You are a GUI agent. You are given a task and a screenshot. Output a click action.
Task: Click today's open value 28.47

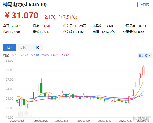16,26
